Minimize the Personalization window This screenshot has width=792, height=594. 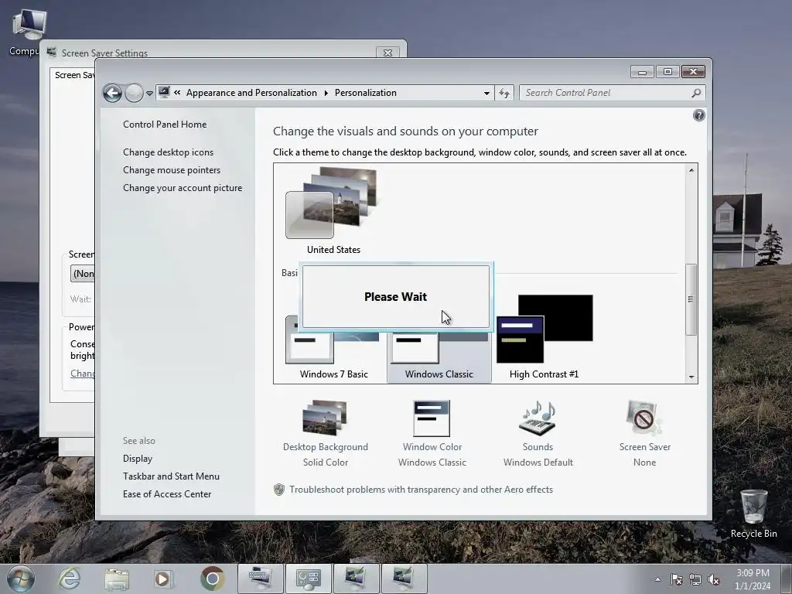pyautogui.click(x=642, y=72)
